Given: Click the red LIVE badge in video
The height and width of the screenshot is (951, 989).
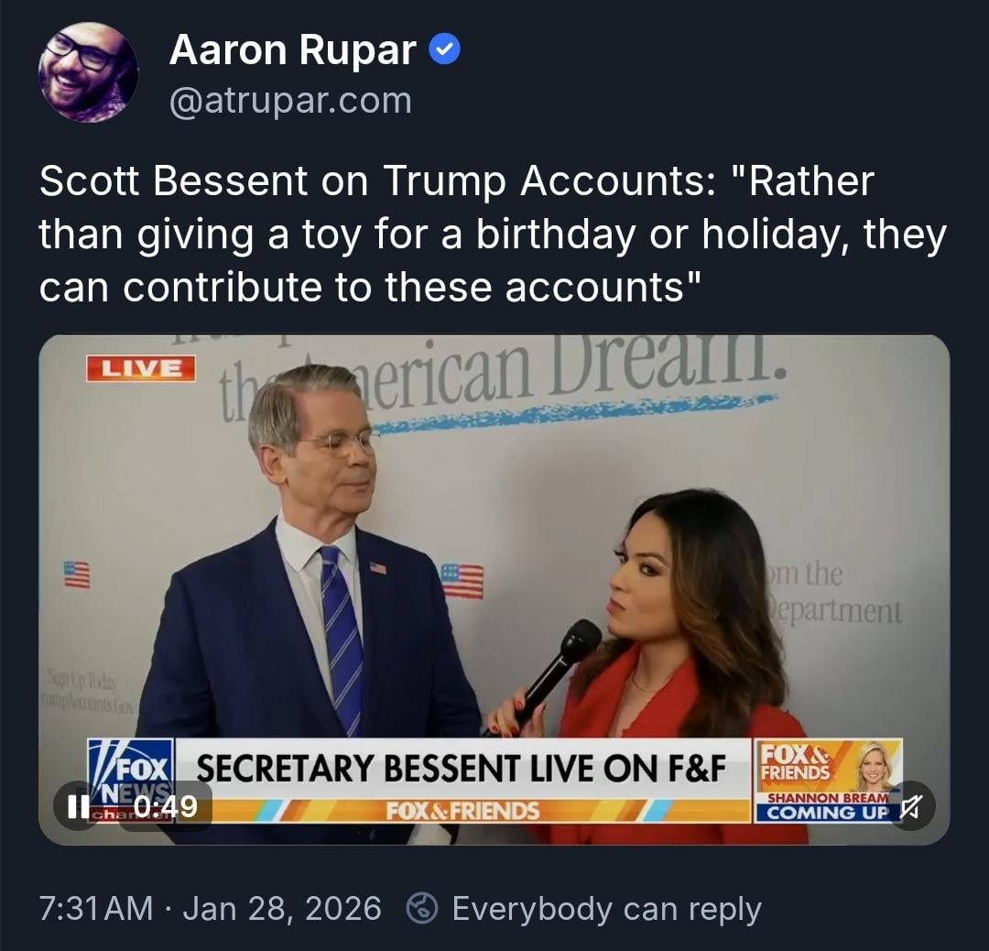Looking at the screenshot, I should pos(141,368).
